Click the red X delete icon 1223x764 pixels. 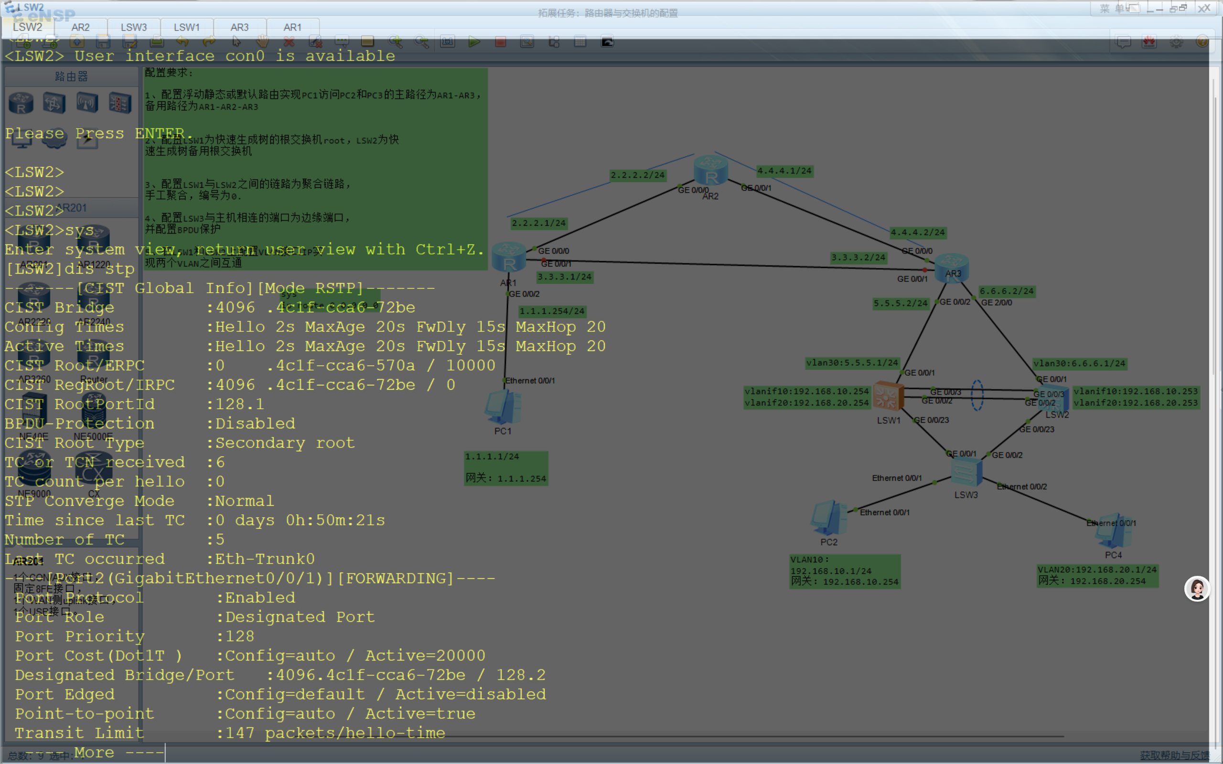289,42
